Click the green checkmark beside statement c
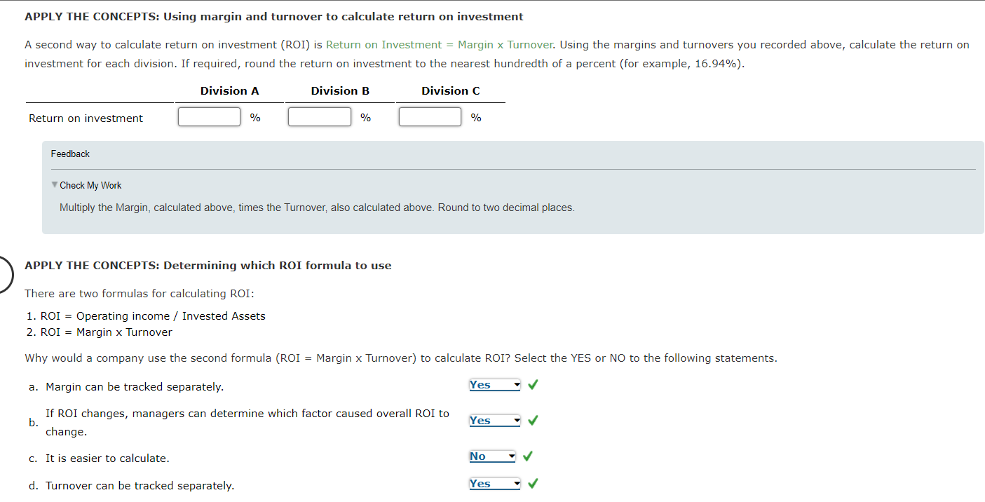Screen dimensions: 985x502 529,456
